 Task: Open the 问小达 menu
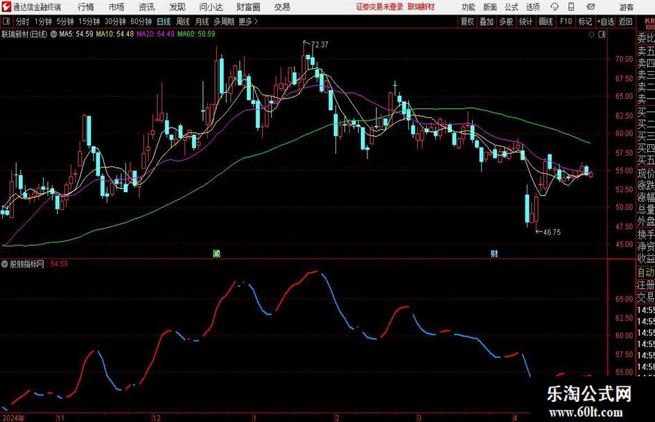(x=211, y=7)
